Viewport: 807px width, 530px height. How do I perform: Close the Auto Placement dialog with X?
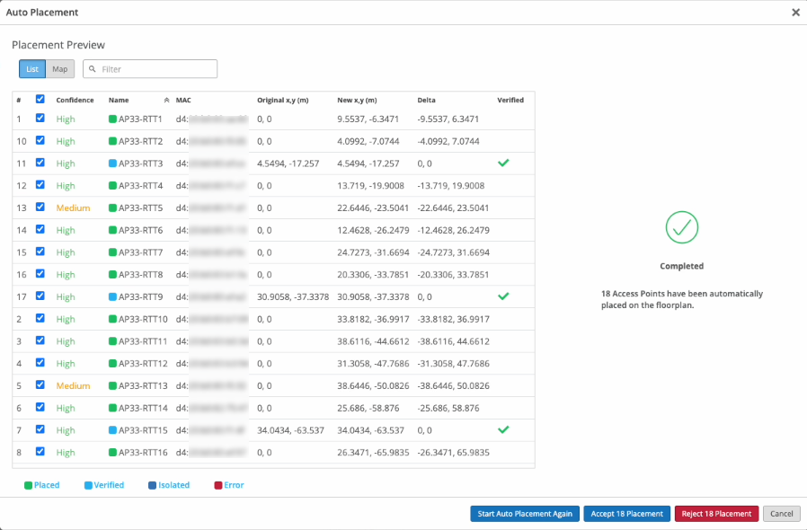click(x=795, y=13)
